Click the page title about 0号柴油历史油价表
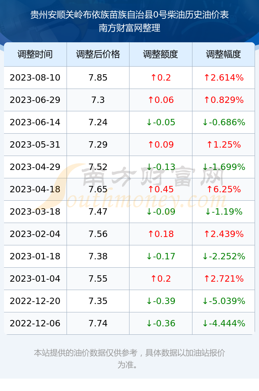 [129, 15]
